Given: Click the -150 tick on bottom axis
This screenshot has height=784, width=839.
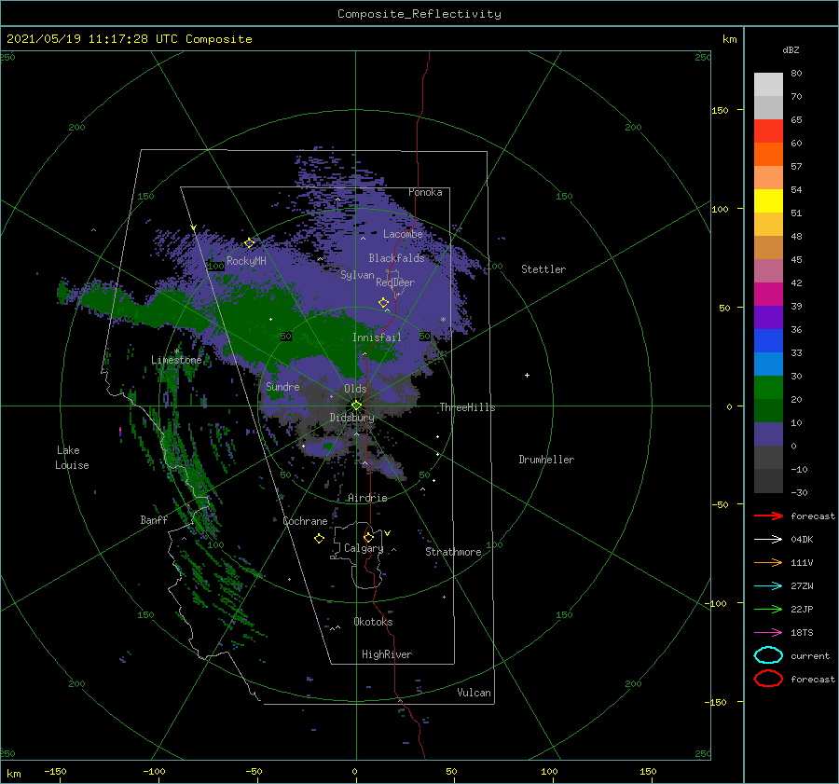Looking at the screenshot, I should (55, 771).
